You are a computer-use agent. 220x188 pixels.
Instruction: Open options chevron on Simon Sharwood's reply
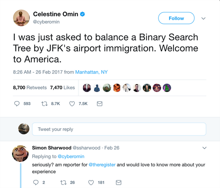pos(205,148)
